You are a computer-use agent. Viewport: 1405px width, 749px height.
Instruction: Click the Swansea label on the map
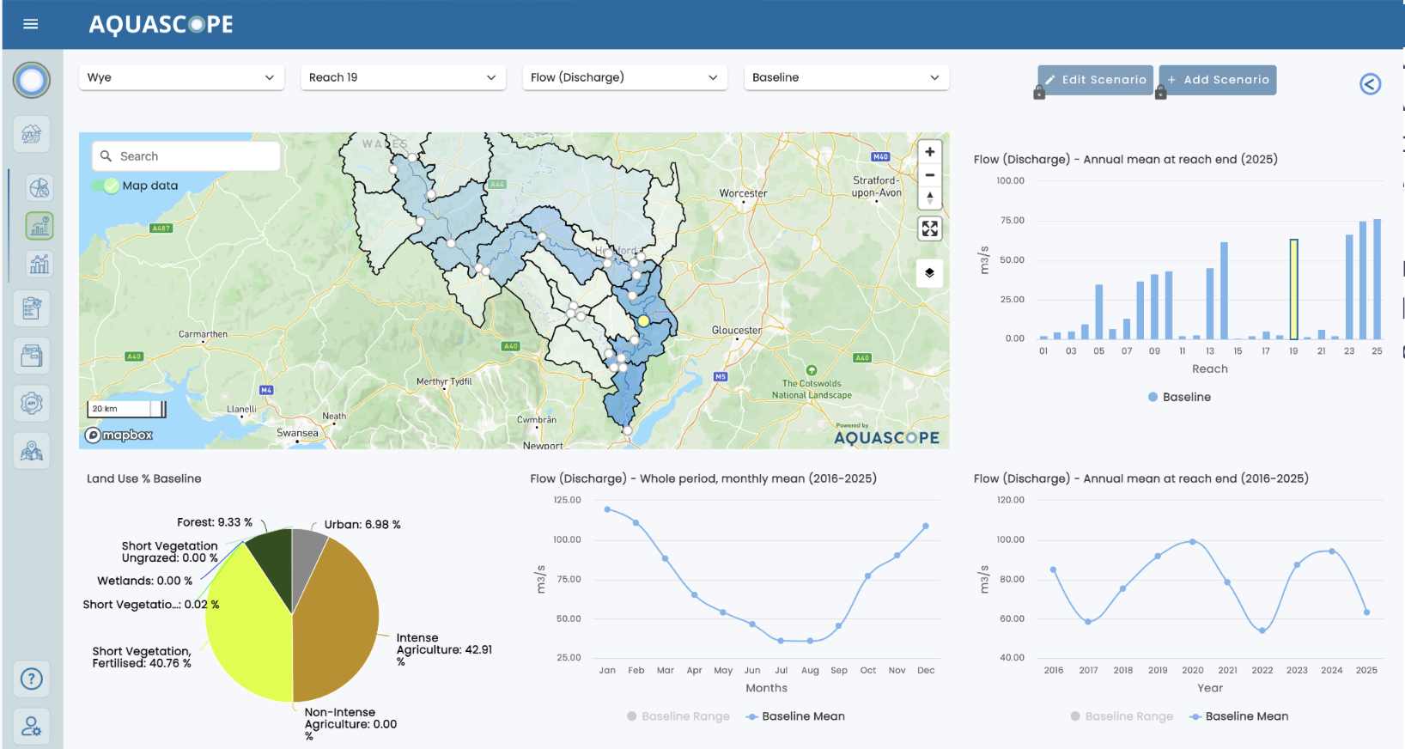(x=297, y=433)
